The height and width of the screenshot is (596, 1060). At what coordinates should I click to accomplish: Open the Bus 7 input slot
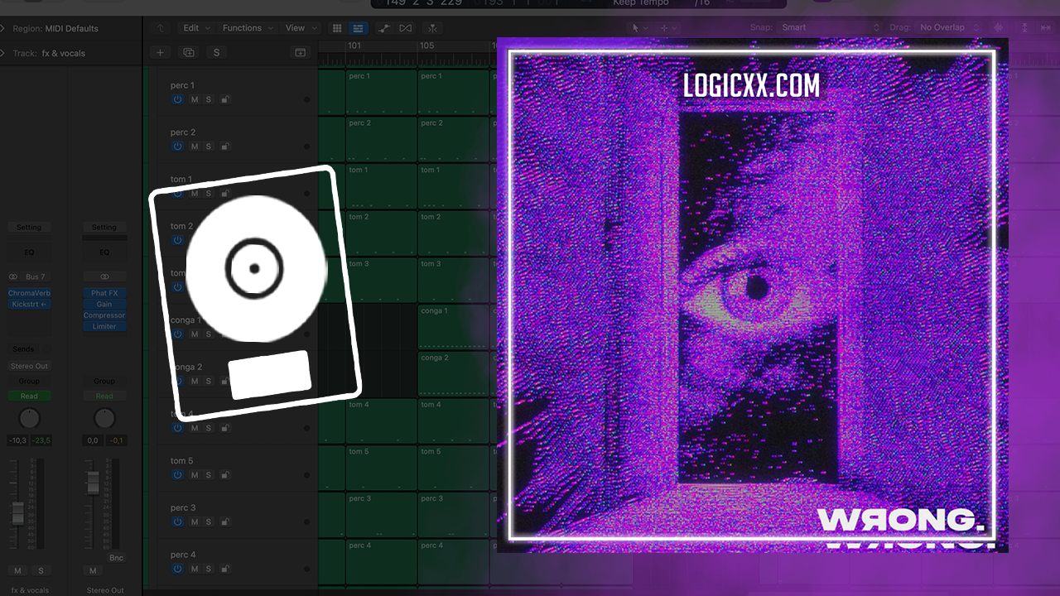point(36,276)
